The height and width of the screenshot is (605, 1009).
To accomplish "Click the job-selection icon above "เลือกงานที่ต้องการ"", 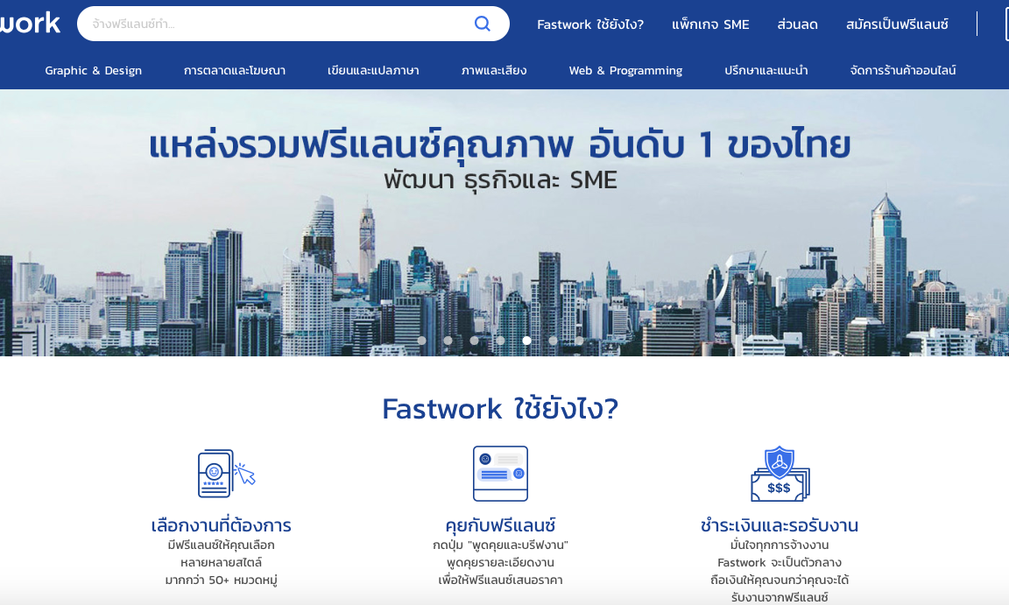I will (221, 473).
